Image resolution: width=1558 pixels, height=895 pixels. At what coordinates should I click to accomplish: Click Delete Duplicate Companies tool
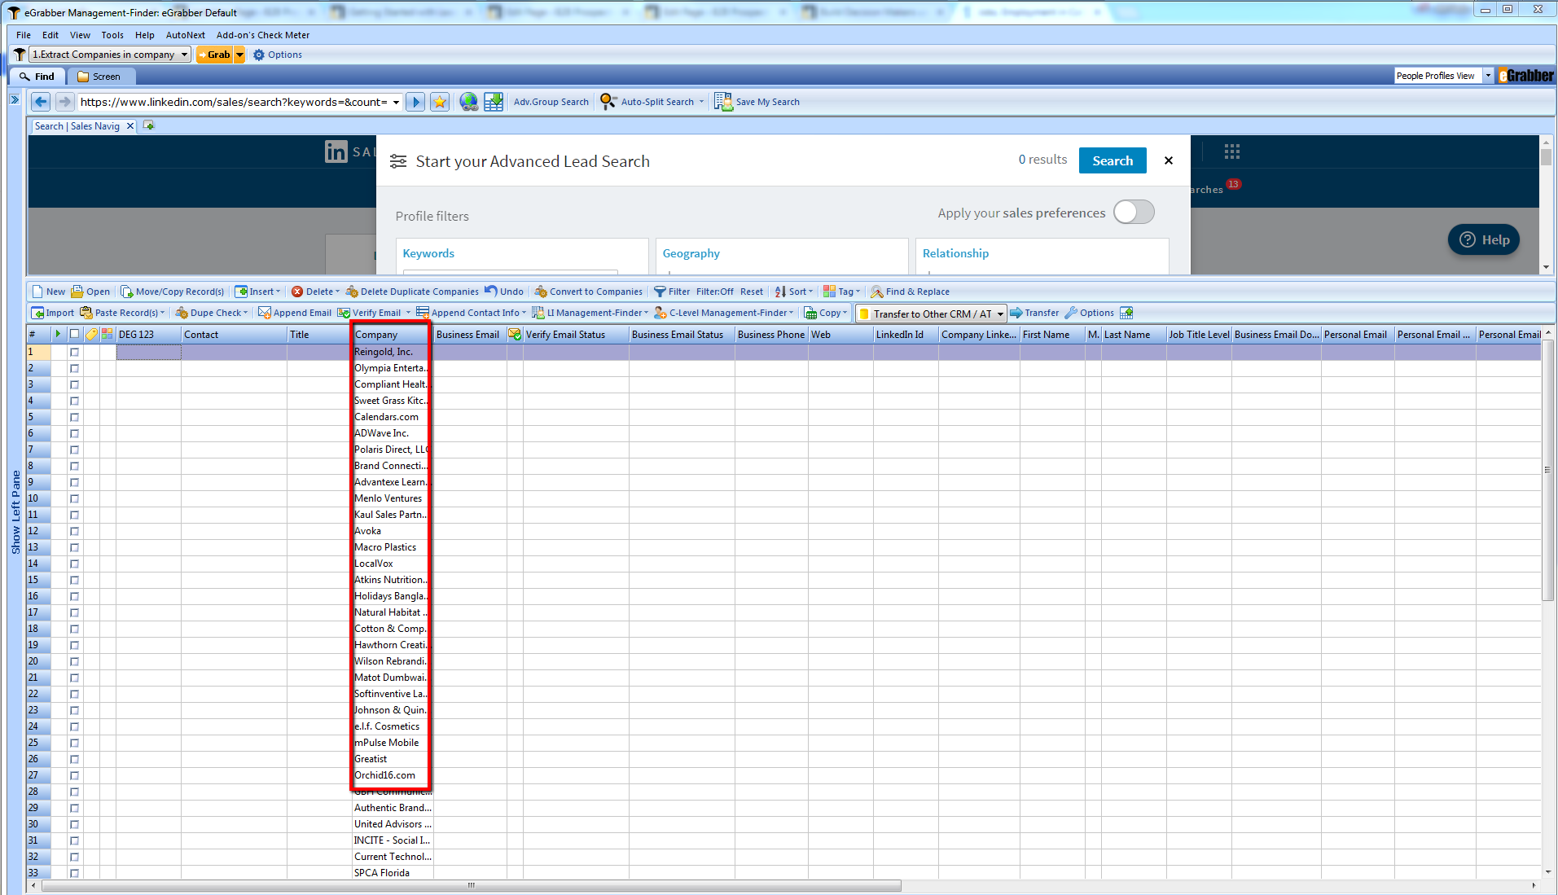(x=412, y=292)
